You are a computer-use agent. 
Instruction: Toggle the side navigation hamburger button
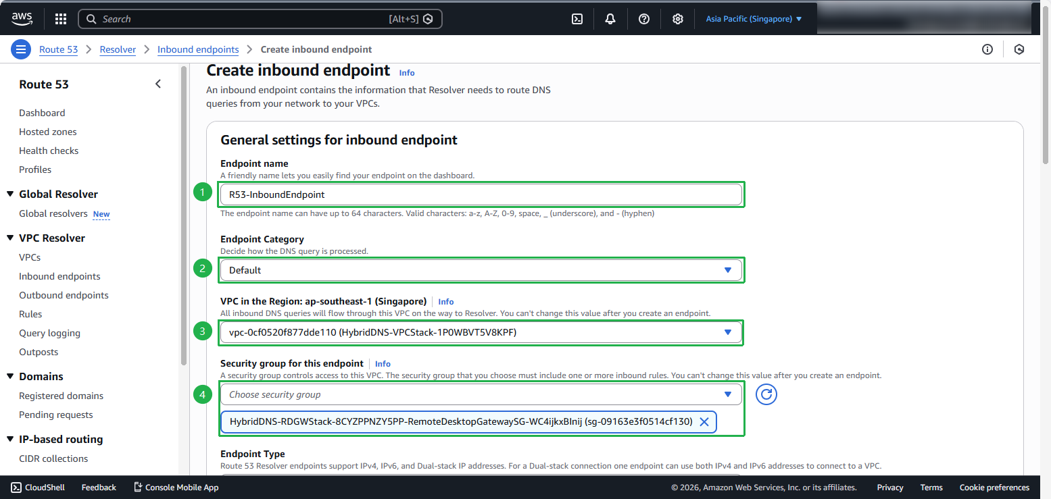(21, 49)
